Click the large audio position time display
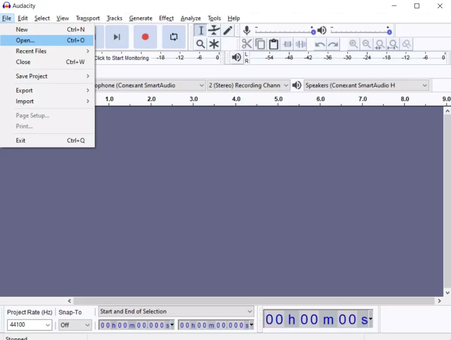Screen dimensions: 451x340 pyautogui.click(x=318, y=319)
